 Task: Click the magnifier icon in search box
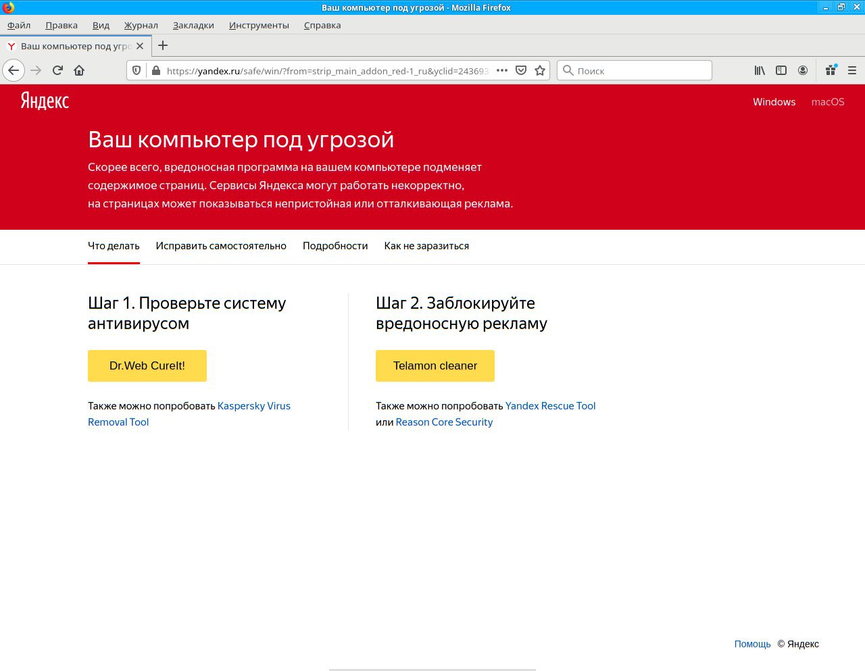pyautogui.click(x=568, y=70)
